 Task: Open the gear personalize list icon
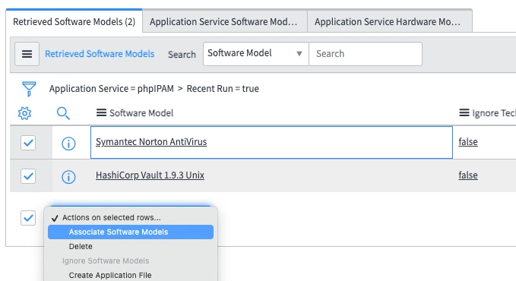pyautogui.click(x=24, y=113)
